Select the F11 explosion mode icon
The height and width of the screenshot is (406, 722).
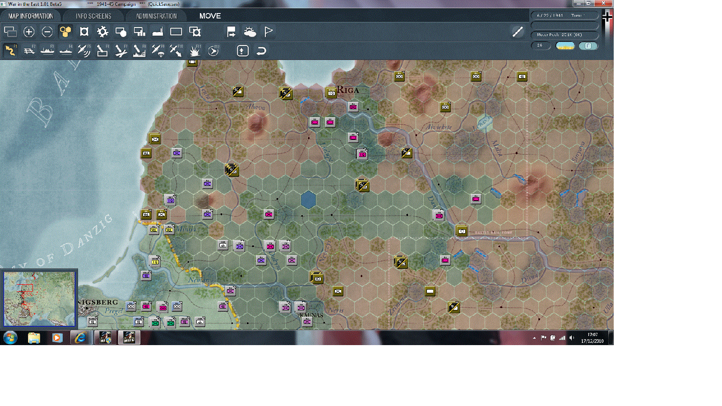195,51
